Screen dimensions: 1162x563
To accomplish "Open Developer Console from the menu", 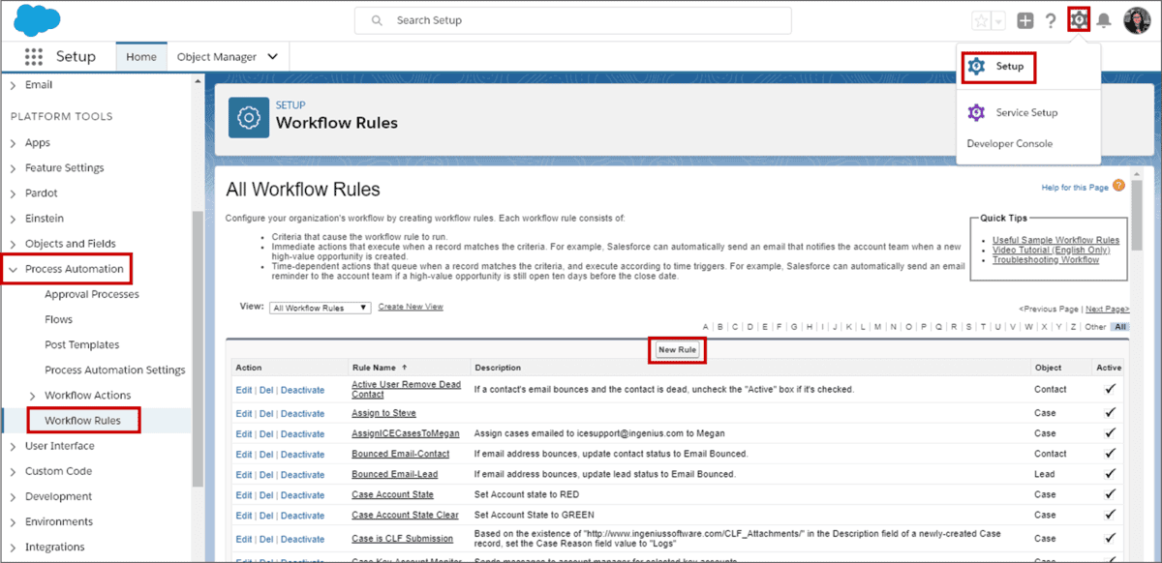I will click(1009, 143).
